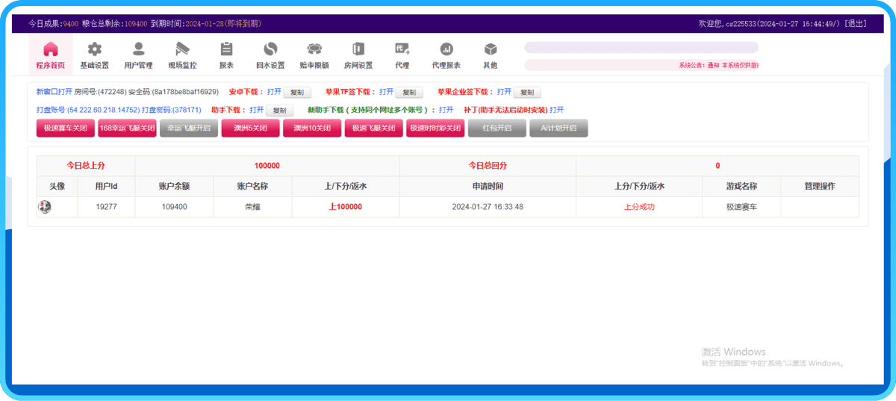Image resolution: width=896 pixels, height=401 pixels.
Task: Open 现场监控 camera icon
Action: point(182,50)
